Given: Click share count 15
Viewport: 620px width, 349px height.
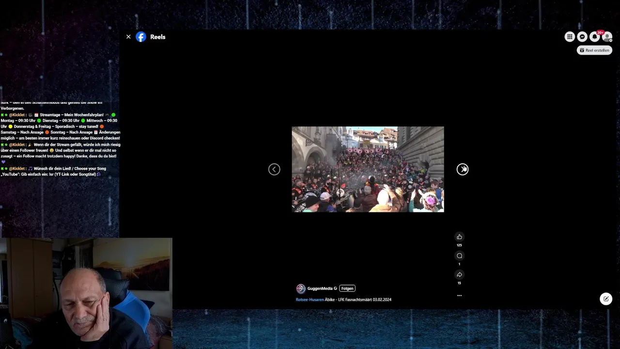Looking at the screenshot, I should (x=459, y=283).
